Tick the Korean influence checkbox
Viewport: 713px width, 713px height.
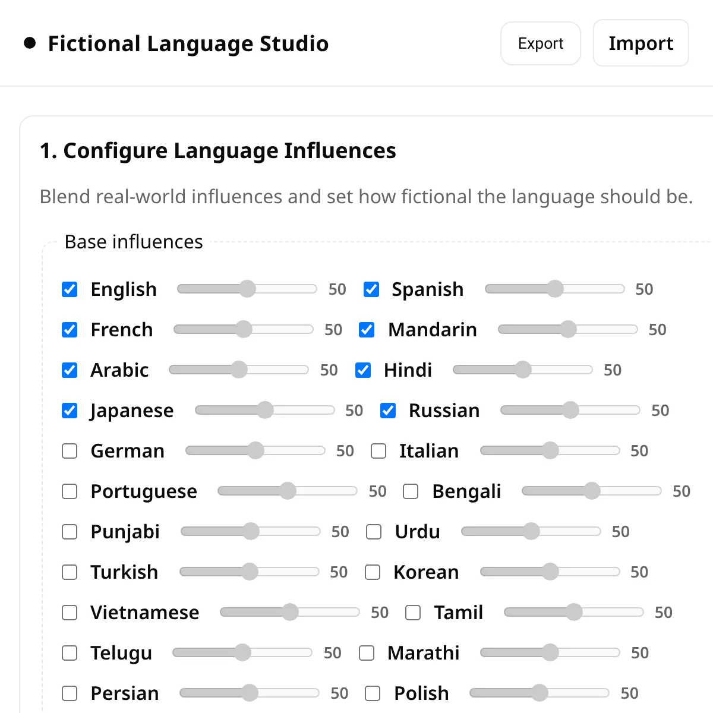[373, 572]
